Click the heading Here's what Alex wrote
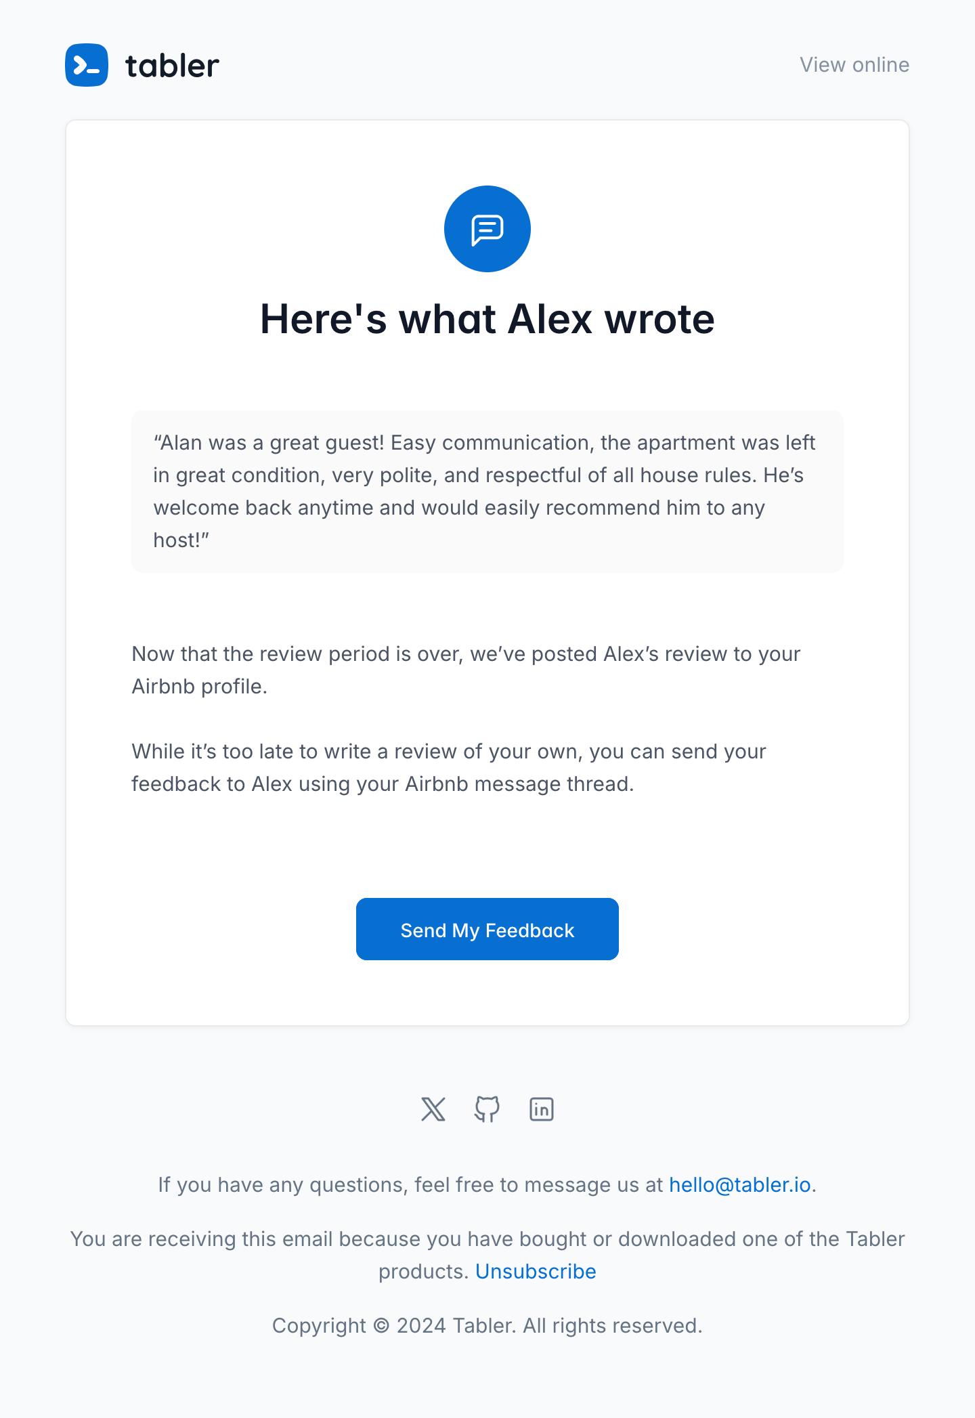The width and height of the screenshot is (975, 1418). pyautogui.click(x=487, y=319)
